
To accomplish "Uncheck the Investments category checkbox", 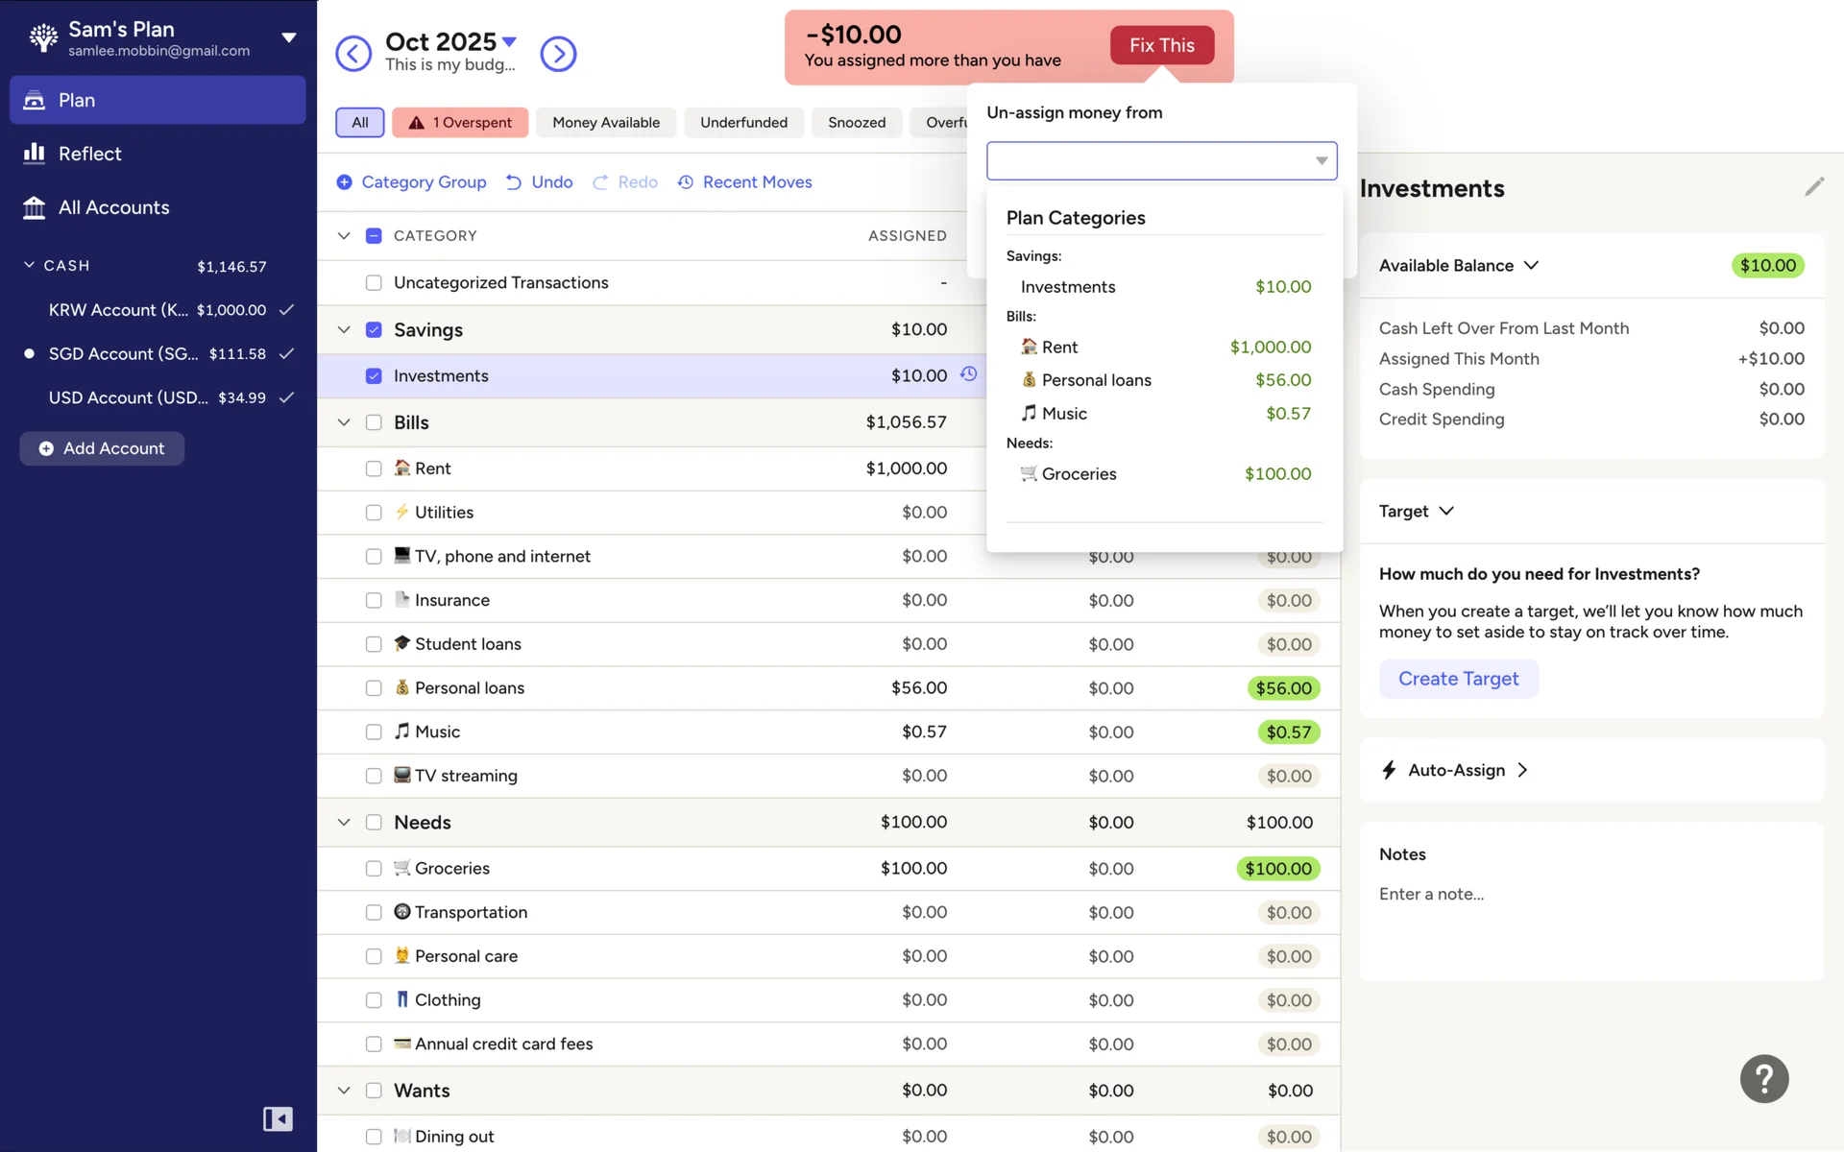I will 374,376.
